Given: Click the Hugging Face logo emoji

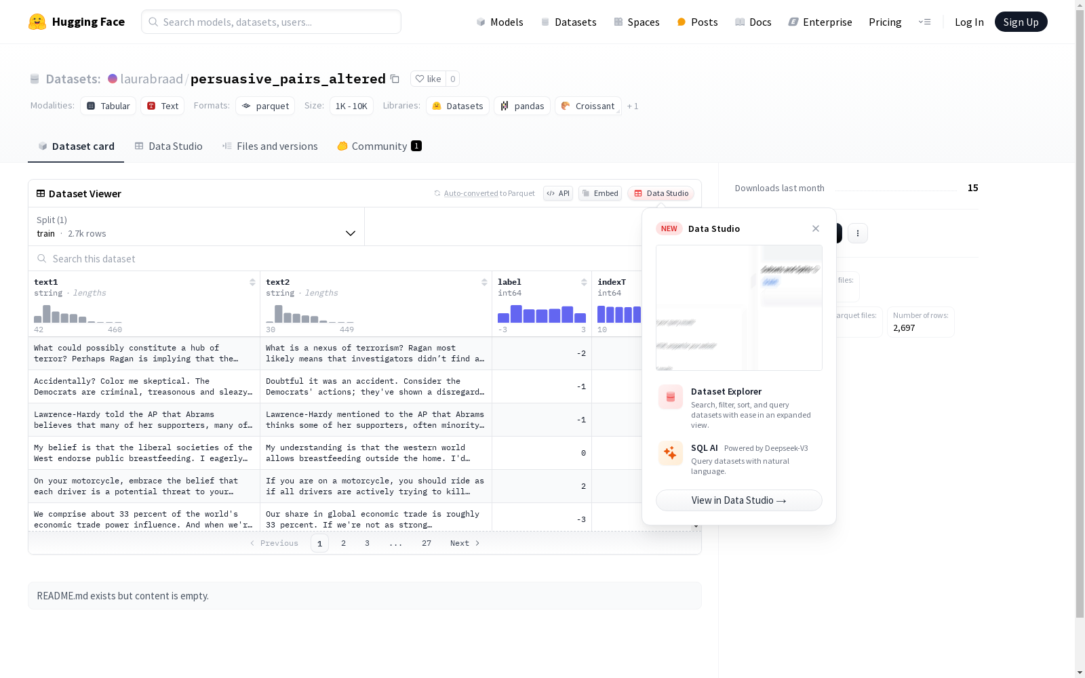Looking at the screenshot, I should tap(37, 22).
